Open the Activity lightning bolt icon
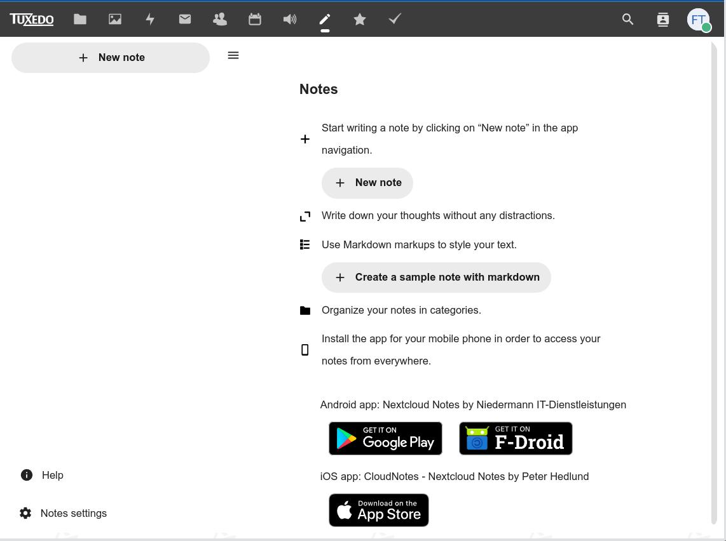This screenshot has width=726, height=541. pyautogui.click(x=150, y=19)
